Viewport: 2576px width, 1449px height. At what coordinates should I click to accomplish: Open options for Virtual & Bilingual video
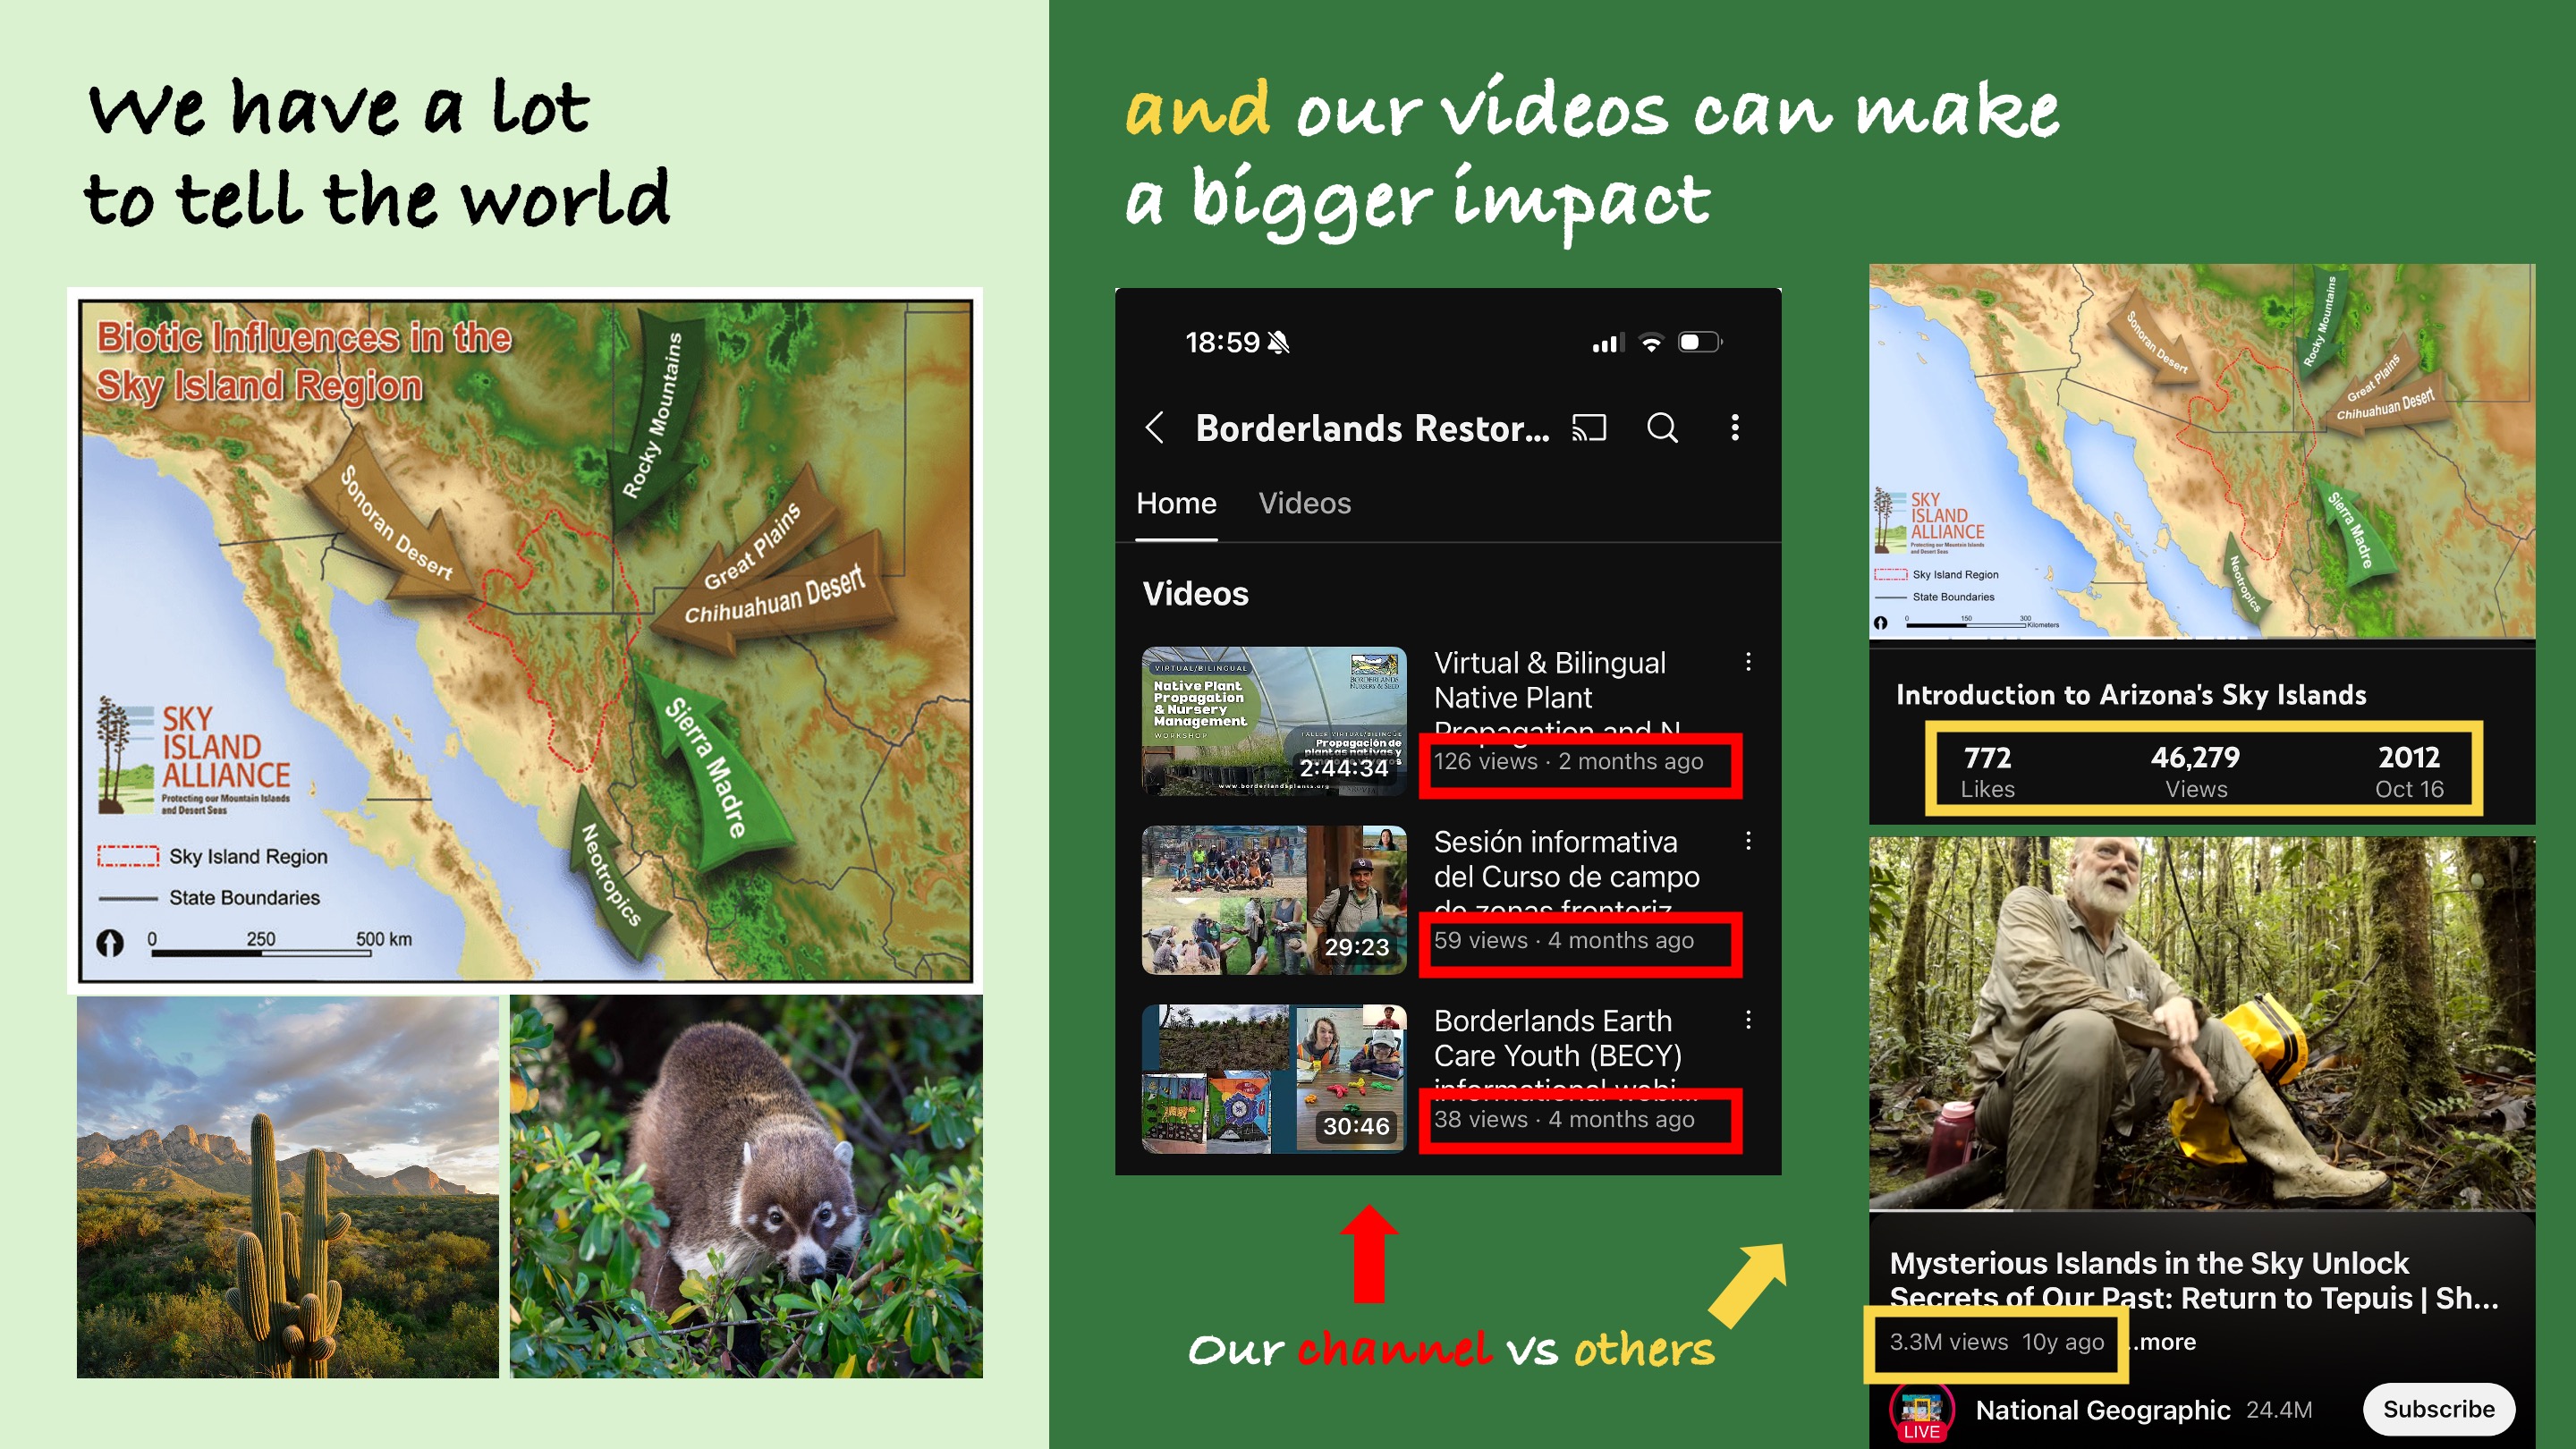point(1748,662)
